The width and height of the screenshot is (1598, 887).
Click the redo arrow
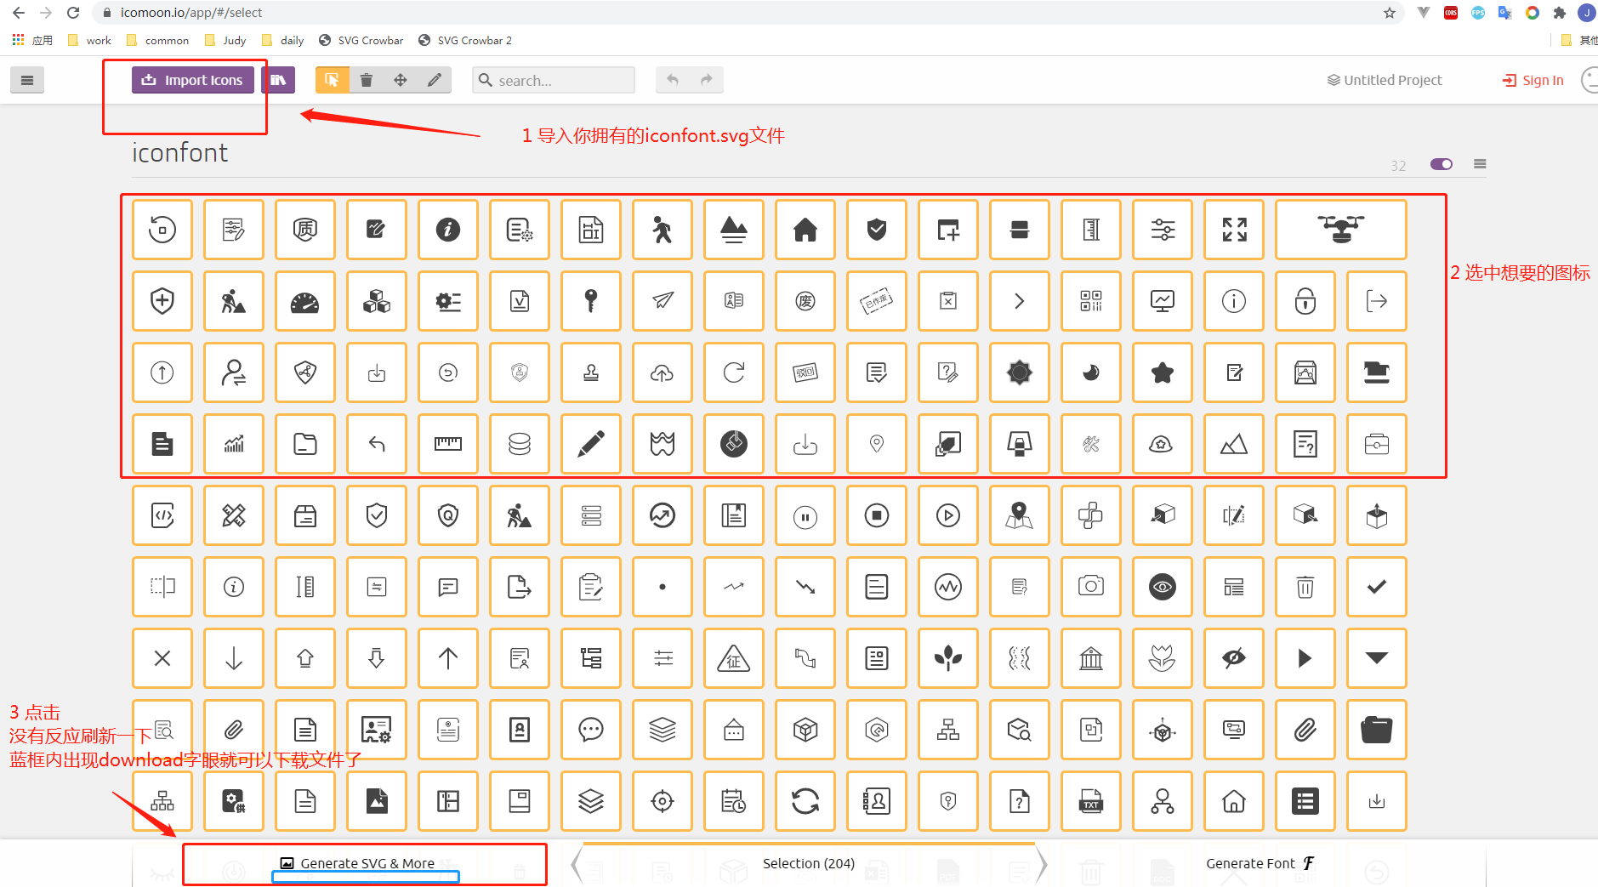[706, 79]
